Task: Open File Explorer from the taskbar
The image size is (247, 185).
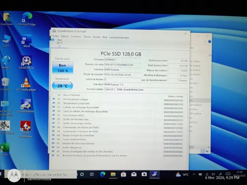Action: pos(113,174)
